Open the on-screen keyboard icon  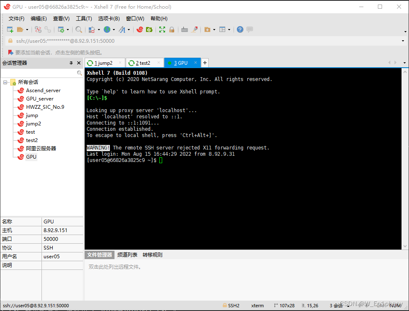[184, 29]
